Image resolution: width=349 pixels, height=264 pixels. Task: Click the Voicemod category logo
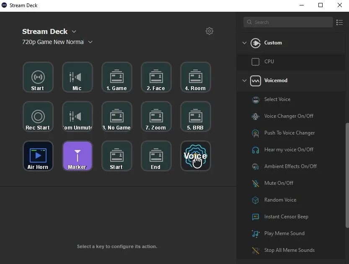255,80
